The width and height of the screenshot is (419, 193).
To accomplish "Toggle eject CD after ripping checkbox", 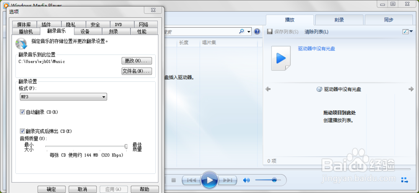I will pos(23,131).
